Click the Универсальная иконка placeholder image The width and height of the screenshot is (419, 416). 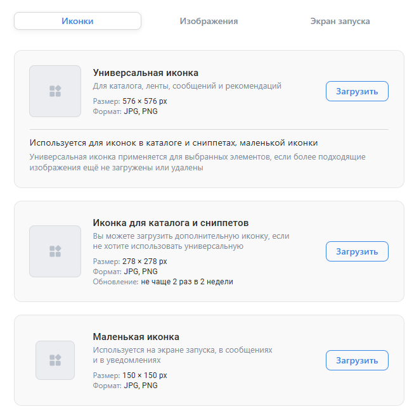pyautogui.click(x=55, y=91)
